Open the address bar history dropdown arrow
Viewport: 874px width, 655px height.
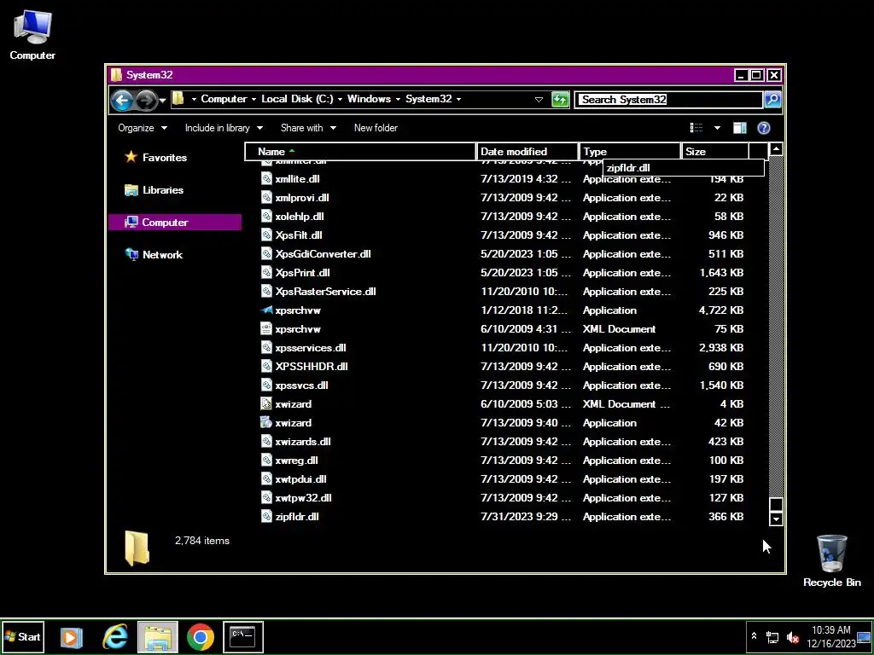[539, 100]
